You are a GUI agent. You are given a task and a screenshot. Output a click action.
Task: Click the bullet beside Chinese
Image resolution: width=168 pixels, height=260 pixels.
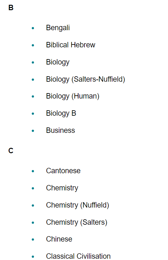coord(33,239)
